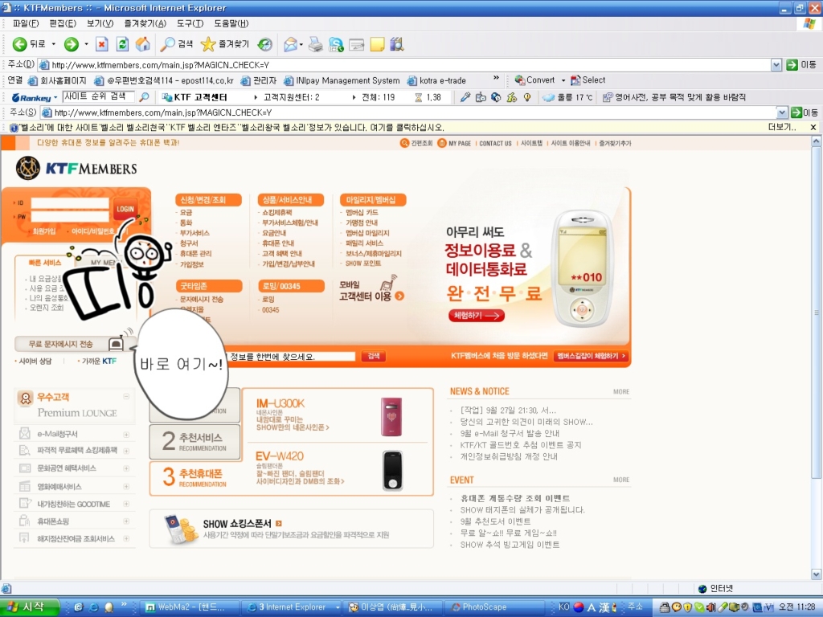Click the Rankey pencil highlighter icon

point(465,97)
